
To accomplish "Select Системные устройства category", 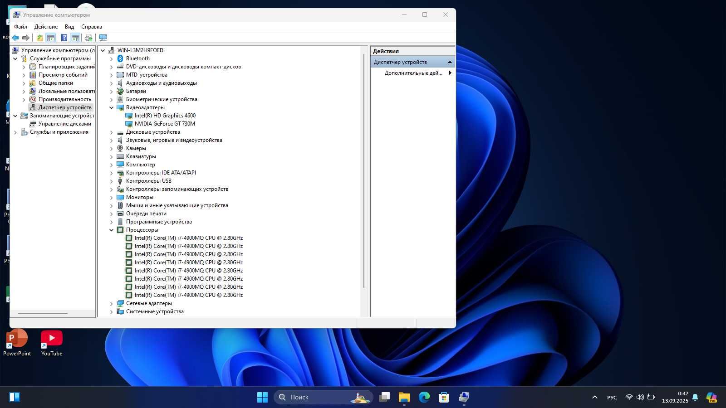I will point(155,311).
